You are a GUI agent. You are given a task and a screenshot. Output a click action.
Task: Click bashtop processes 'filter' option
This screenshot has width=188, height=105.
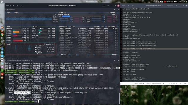point(73,27)
